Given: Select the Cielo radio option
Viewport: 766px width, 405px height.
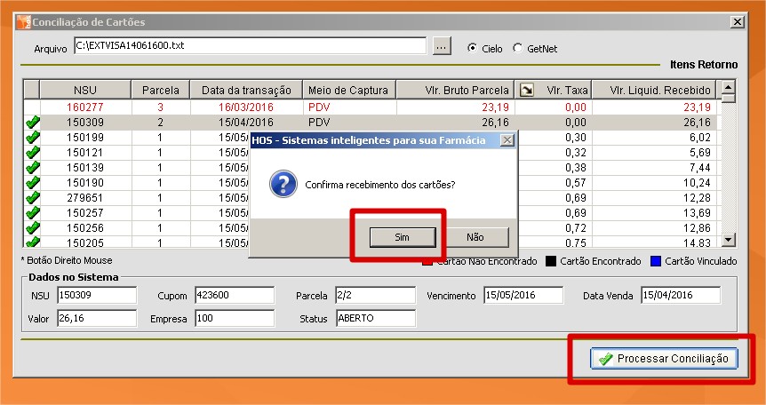Looking at the screenshot, I should (x=472, y=48).
